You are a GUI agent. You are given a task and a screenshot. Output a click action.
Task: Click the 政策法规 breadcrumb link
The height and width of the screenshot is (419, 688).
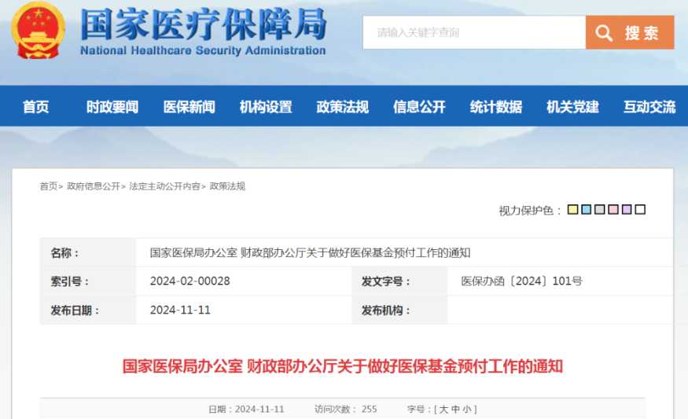227,186
